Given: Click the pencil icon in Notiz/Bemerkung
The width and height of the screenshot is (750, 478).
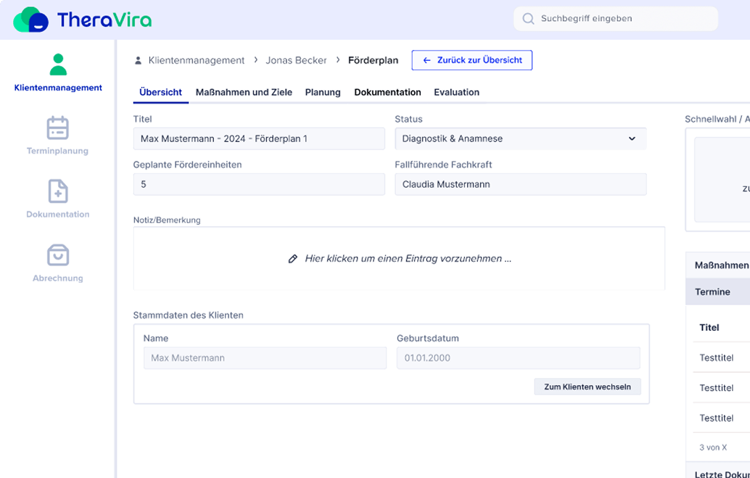Looking at the screenshot, I should point(292,259).
